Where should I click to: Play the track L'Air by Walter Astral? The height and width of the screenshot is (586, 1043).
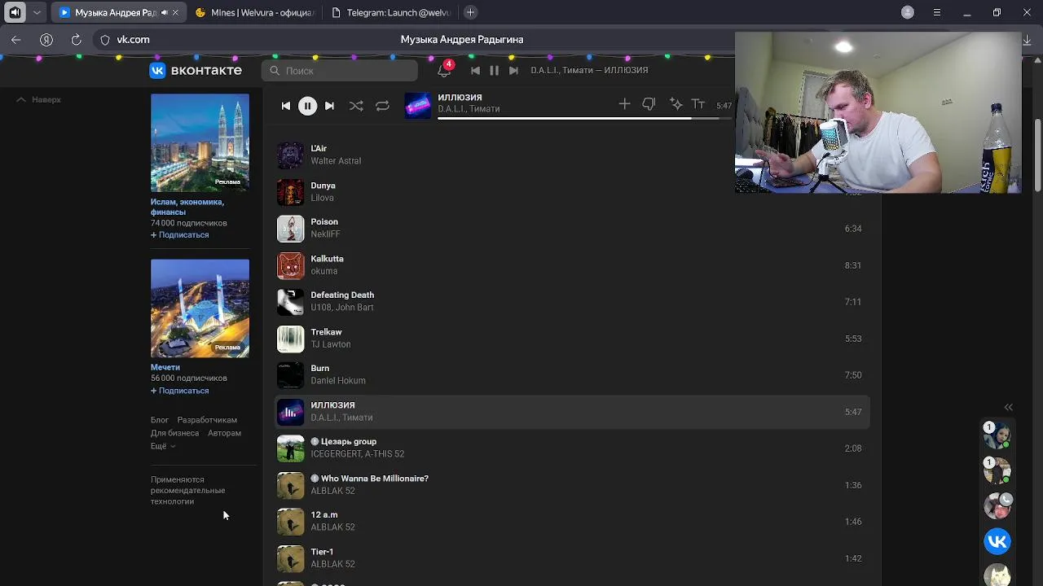(x=574, y=155)
